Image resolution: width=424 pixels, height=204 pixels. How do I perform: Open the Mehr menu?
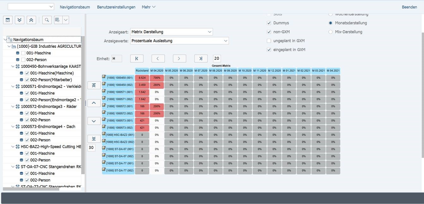point(148,7)
